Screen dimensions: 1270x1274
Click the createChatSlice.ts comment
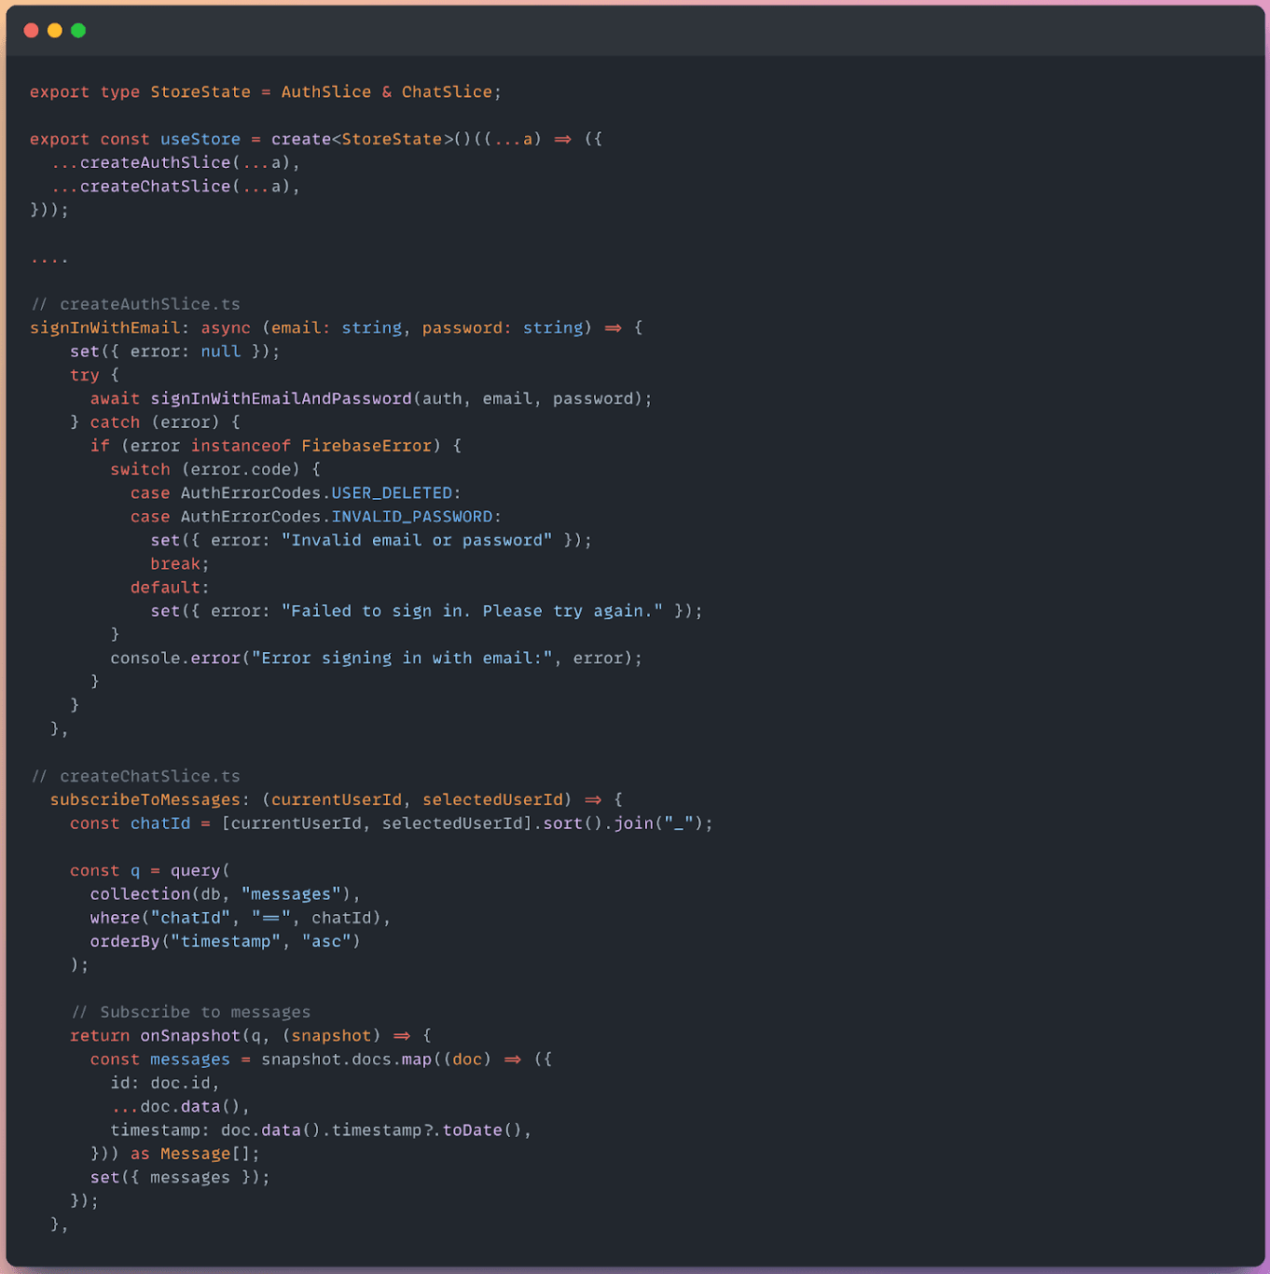pyautogui.click(x=135, y=775)
